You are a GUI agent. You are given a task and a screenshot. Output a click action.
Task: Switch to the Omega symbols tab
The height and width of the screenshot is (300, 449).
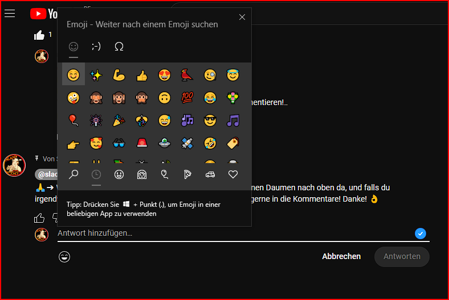tap(119, 47)
